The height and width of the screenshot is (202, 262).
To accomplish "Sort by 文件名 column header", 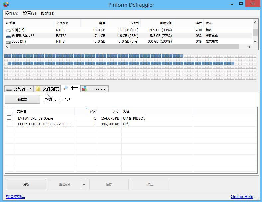I will point(45,111).
